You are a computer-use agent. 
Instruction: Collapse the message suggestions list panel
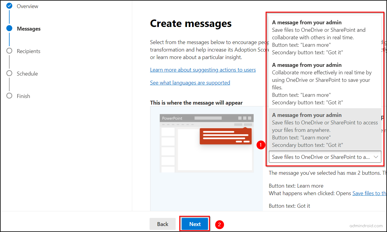[377, 157]
